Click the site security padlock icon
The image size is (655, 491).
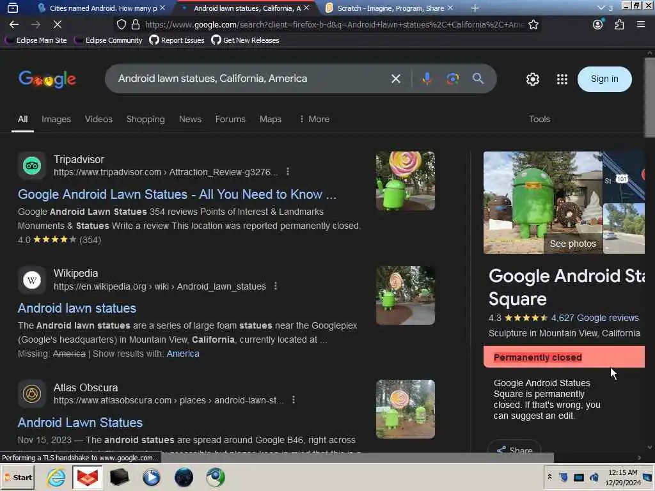click(136, 25)
